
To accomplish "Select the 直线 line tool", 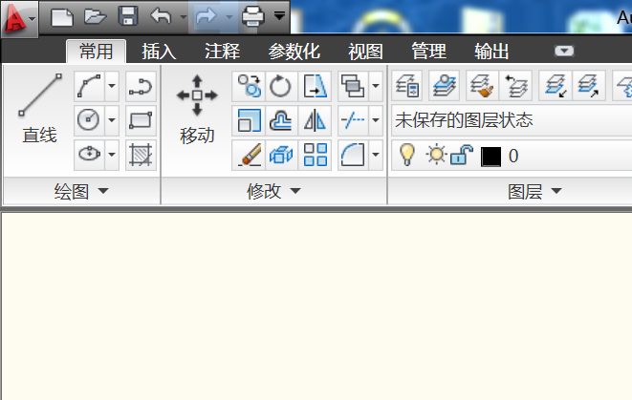I will pos(39,109).
